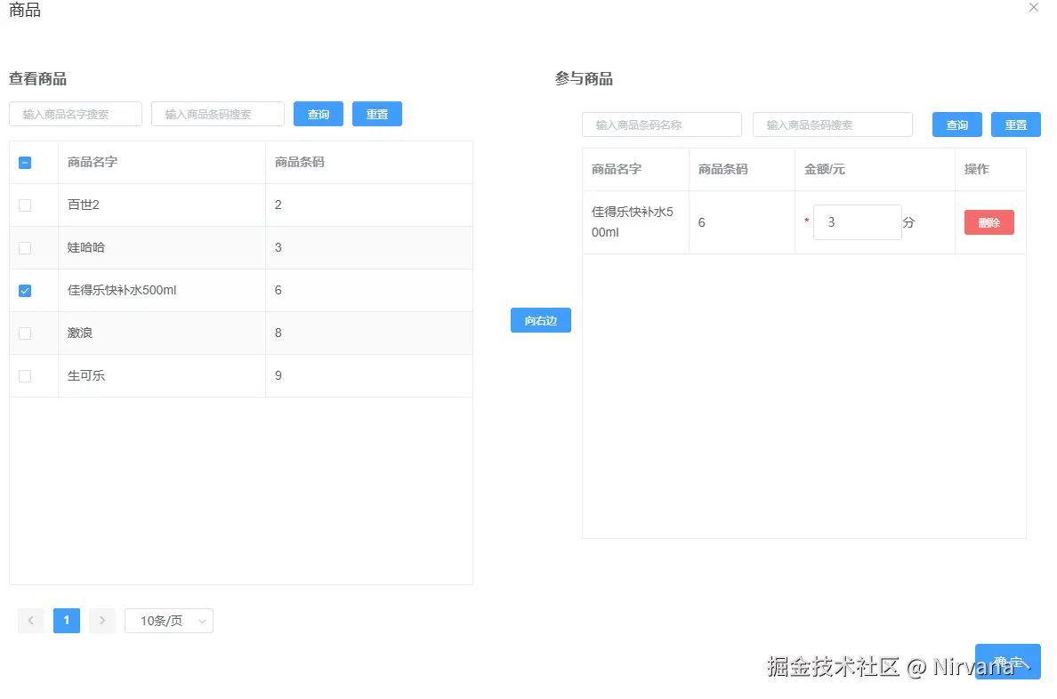Viewport: 1057px width, 699px height.
Task: Go to previous page arrow
Action: (x=31, y=620)
